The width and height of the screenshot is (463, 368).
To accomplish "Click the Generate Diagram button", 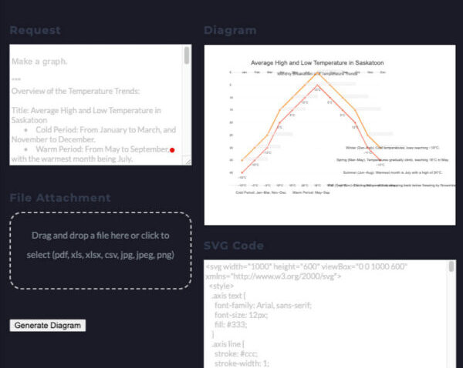I will [x=48, y=326].
